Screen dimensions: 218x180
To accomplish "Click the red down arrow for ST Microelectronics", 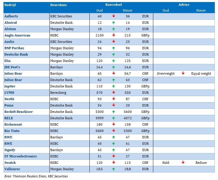I will [113, 156].
